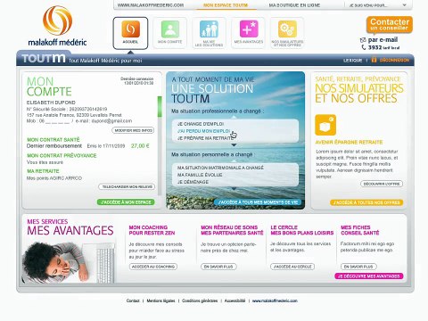Select Je change d'emploi option
Screen dimensions: 428x321
coord(201,124)
